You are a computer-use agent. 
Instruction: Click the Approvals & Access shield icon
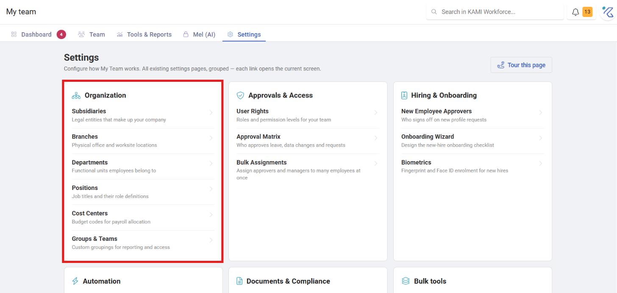pyautogui.click(x=240, y=95)
